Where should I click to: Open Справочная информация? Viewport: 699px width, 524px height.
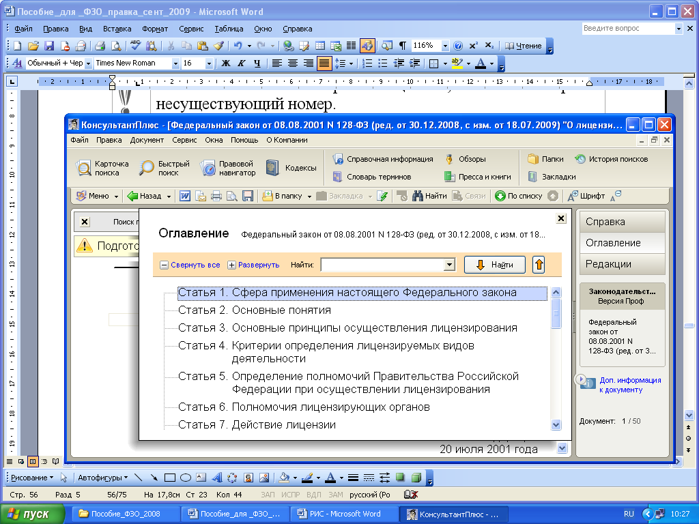tap(383, 159)
